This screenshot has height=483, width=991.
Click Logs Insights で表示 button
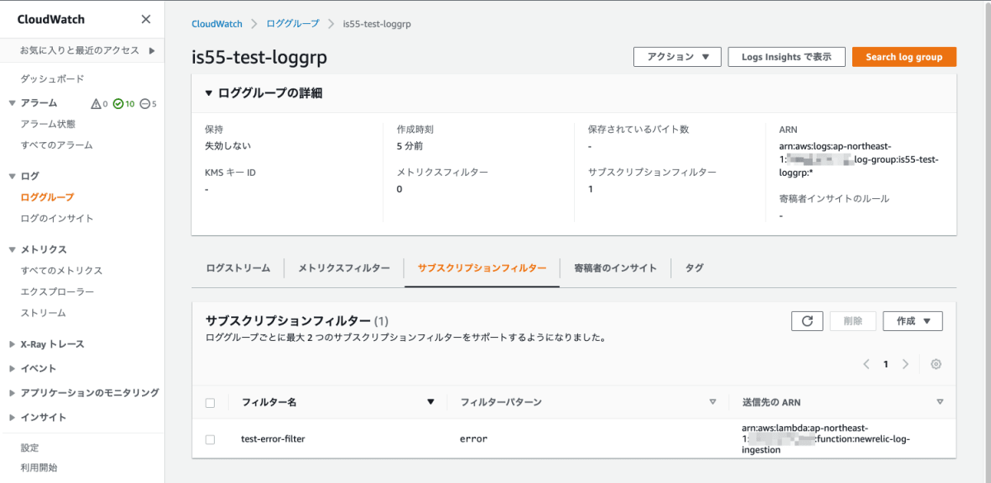[786, 57]
